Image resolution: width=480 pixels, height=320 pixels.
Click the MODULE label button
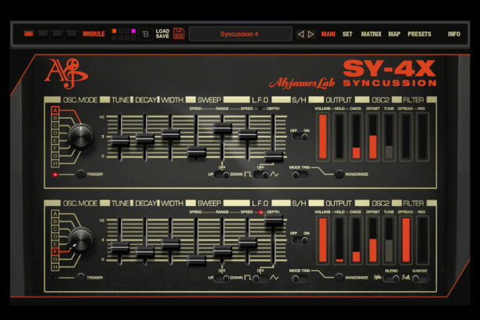tap(94, 34)
